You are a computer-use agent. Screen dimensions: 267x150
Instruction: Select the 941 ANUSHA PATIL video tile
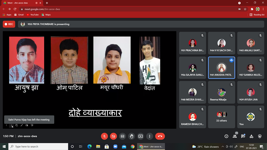click(222, 68)
